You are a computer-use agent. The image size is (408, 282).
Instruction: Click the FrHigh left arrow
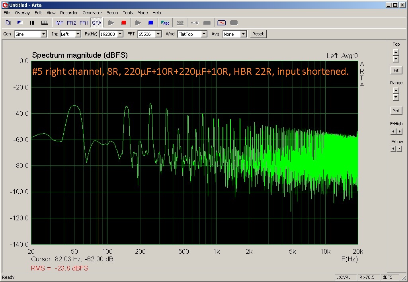click(393, 132)
